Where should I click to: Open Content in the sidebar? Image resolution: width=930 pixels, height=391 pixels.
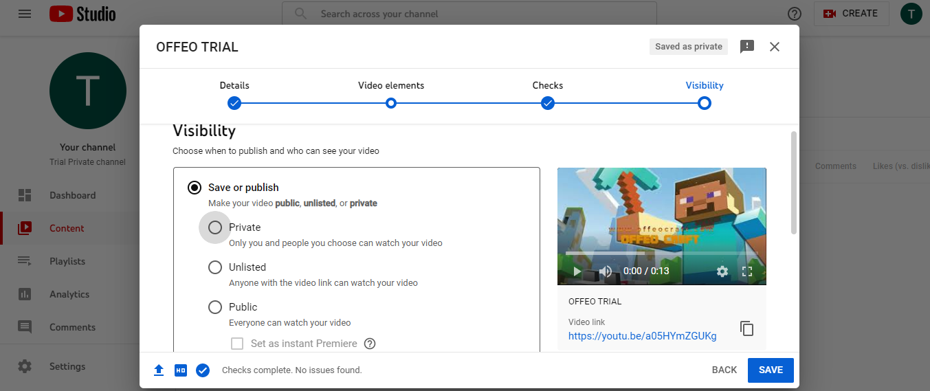click(x=69, y=228)
